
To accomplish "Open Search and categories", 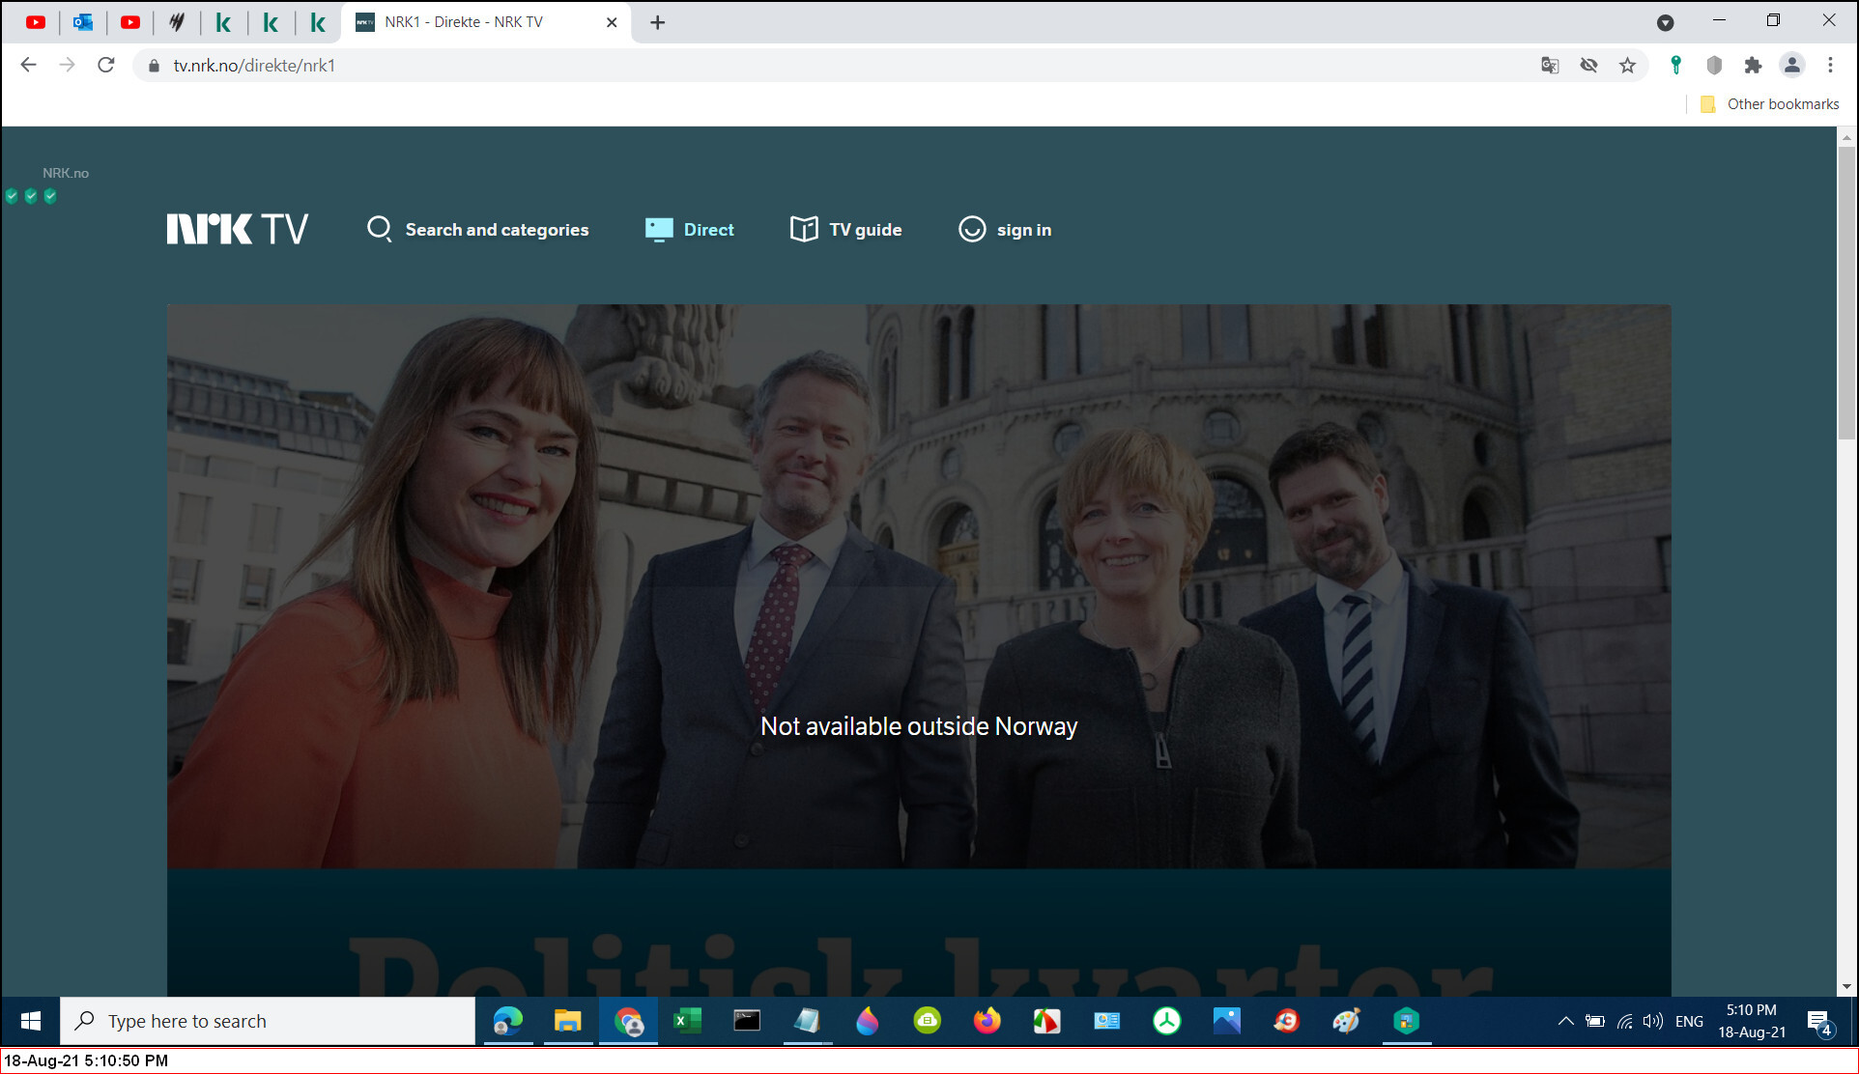I will 478,230.
